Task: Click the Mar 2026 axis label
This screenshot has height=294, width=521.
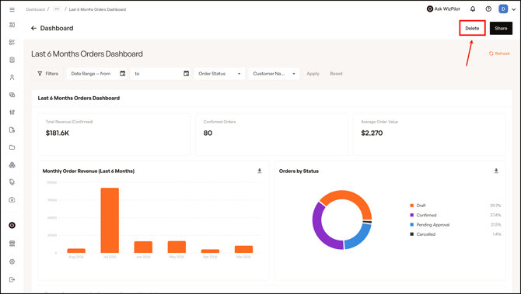Action: point(243,257)
